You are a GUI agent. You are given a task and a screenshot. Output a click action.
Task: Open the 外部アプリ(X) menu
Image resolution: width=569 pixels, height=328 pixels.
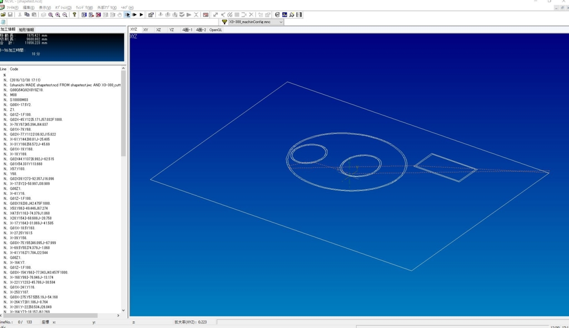[107, 7]
